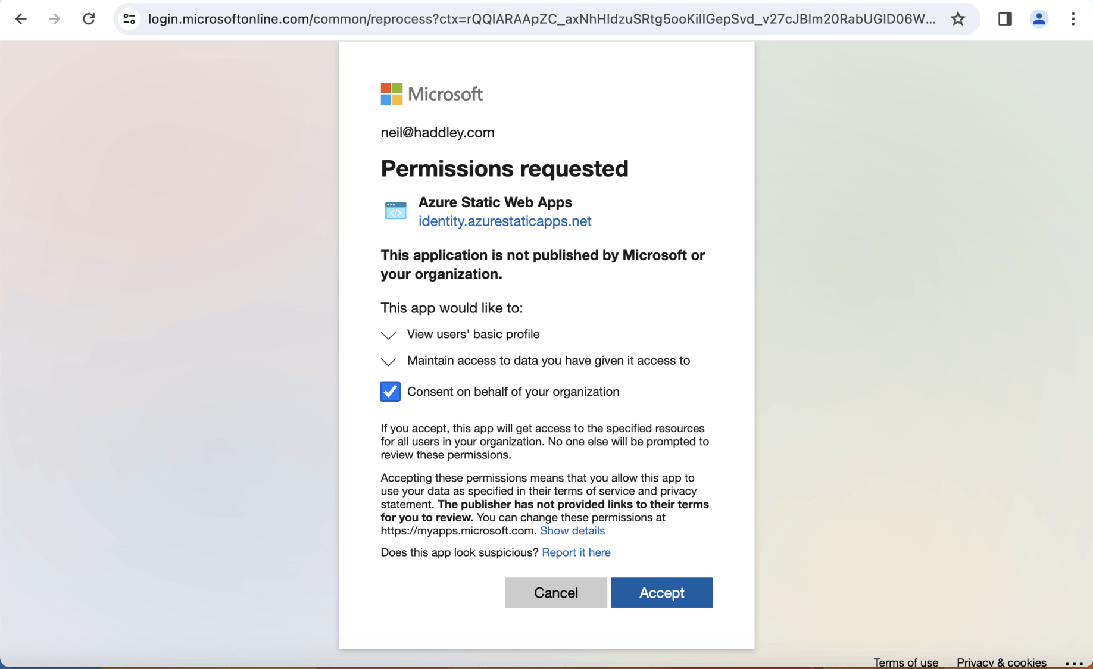This screenshot has height=669, width=1093.
Task: Click Show details link
Action: [572, 531]
